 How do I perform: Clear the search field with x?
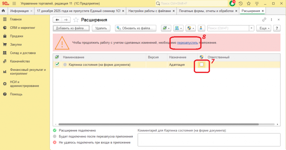251,28
